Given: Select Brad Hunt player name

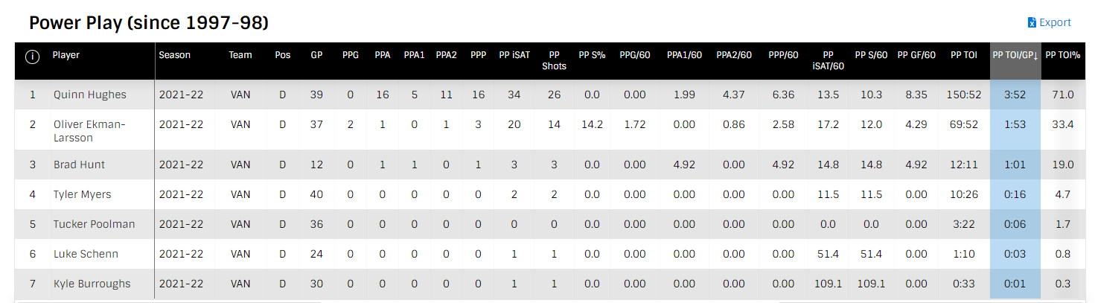Looking at the screenshot, I should (x=79, y=165).
